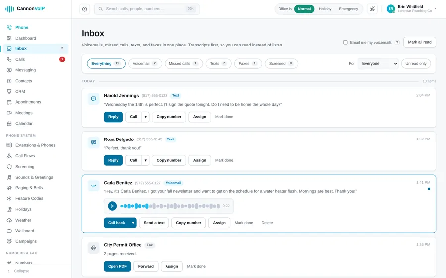
Task: Check Email me my voicemails
Action: point(345,43)
